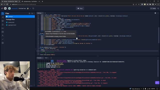
Task: Click the replit.com address bar
Action: tap(70, 4)
